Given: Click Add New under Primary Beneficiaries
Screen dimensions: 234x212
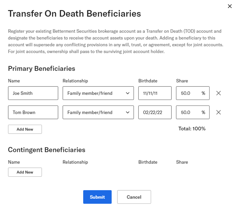Looking at the screenshot, I should 25,129.
